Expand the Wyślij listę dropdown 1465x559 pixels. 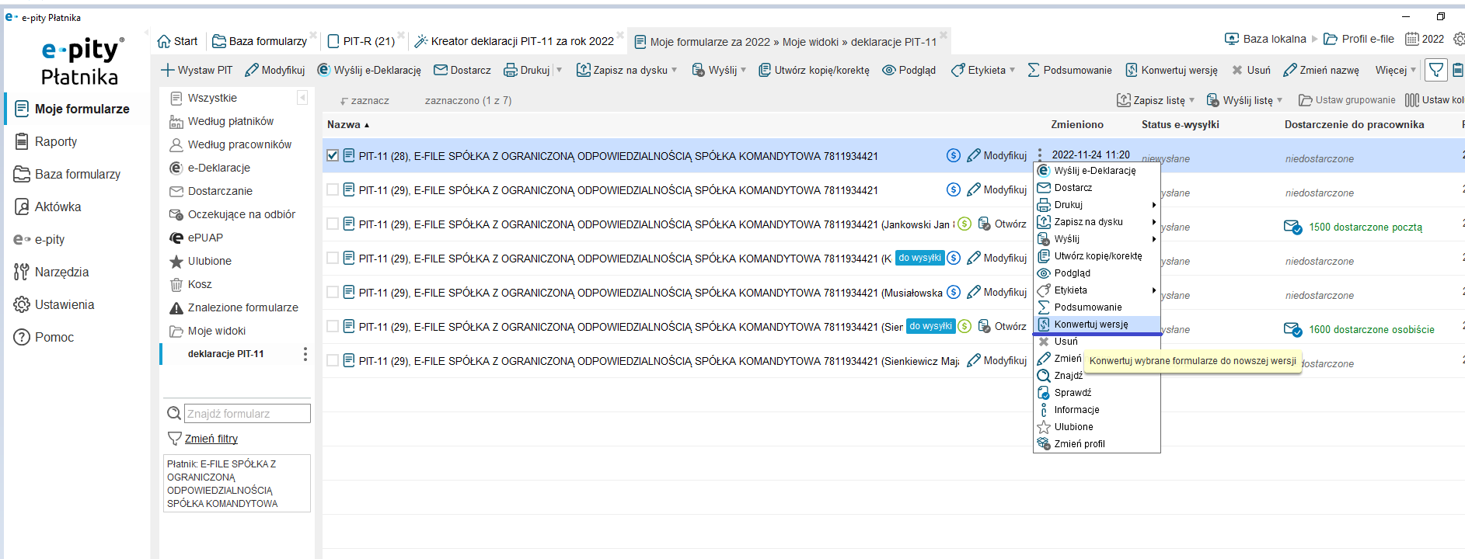(x=1279, y=100)
